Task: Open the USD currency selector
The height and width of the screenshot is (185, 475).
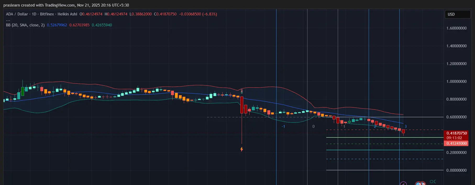Action: click(457, 14)
